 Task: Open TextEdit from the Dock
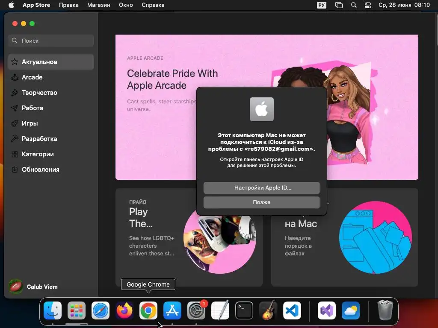point(220,310)
